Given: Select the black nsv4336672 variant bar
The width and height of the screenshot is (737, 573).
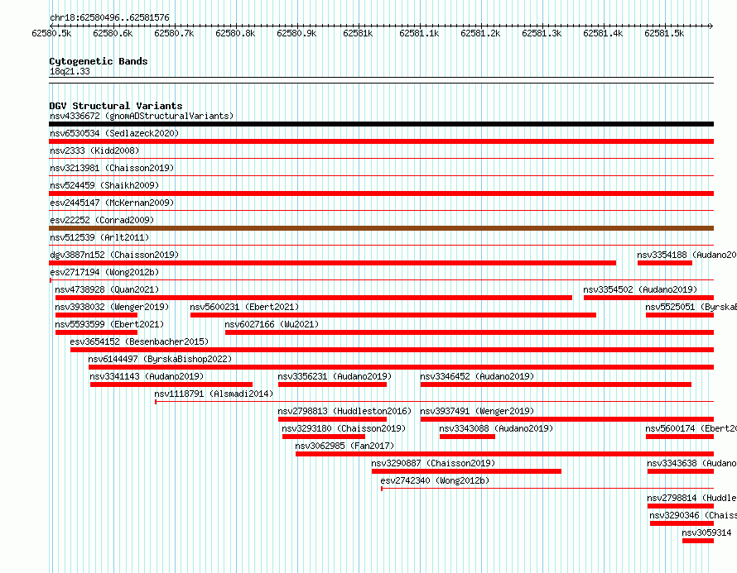Looking at the screenshot, I should click(381, 124).
